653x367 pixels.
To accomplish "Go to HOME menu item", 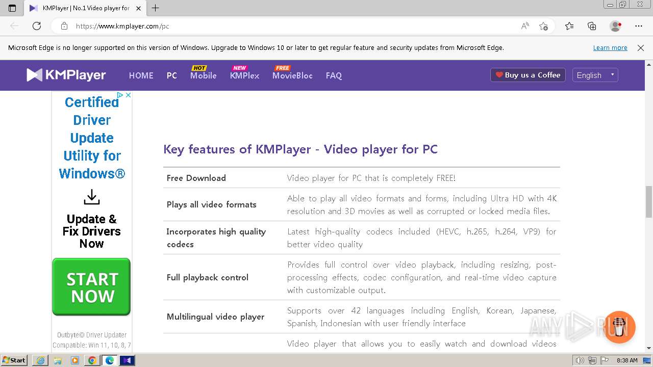I will click(141, 75).
